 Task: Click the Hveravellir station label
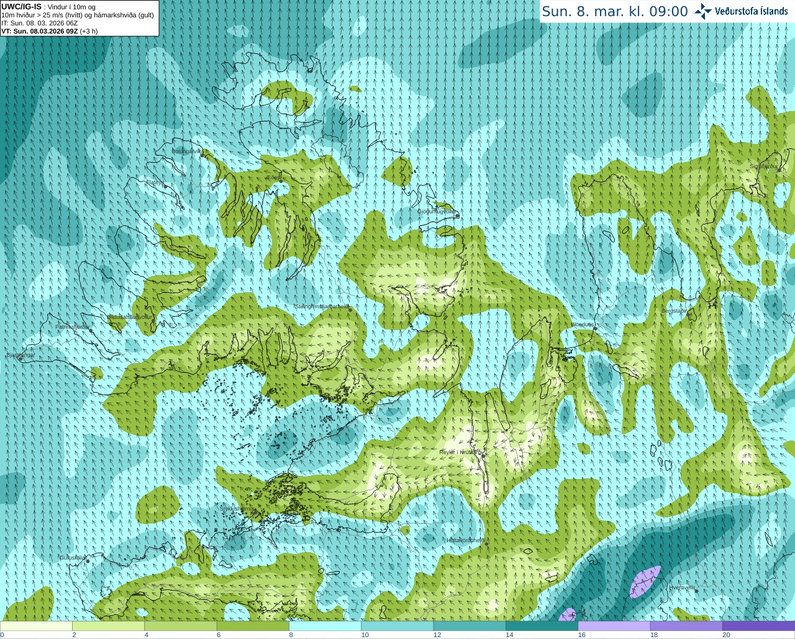682,587
